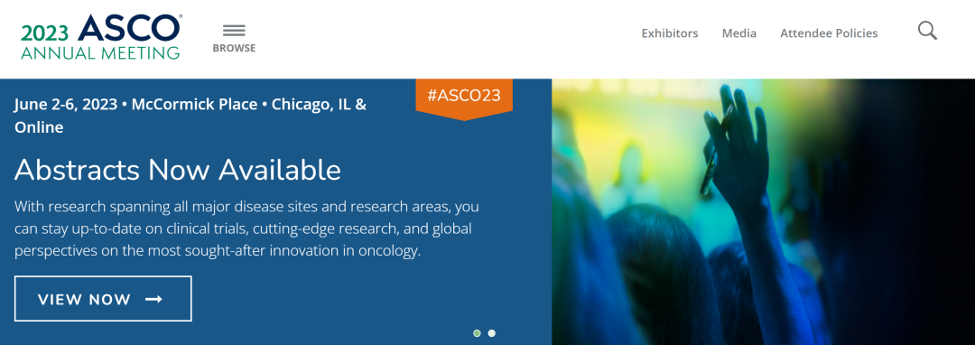Select the first carousel slide dot
The image size is (975, 345).
coord(477,333)
